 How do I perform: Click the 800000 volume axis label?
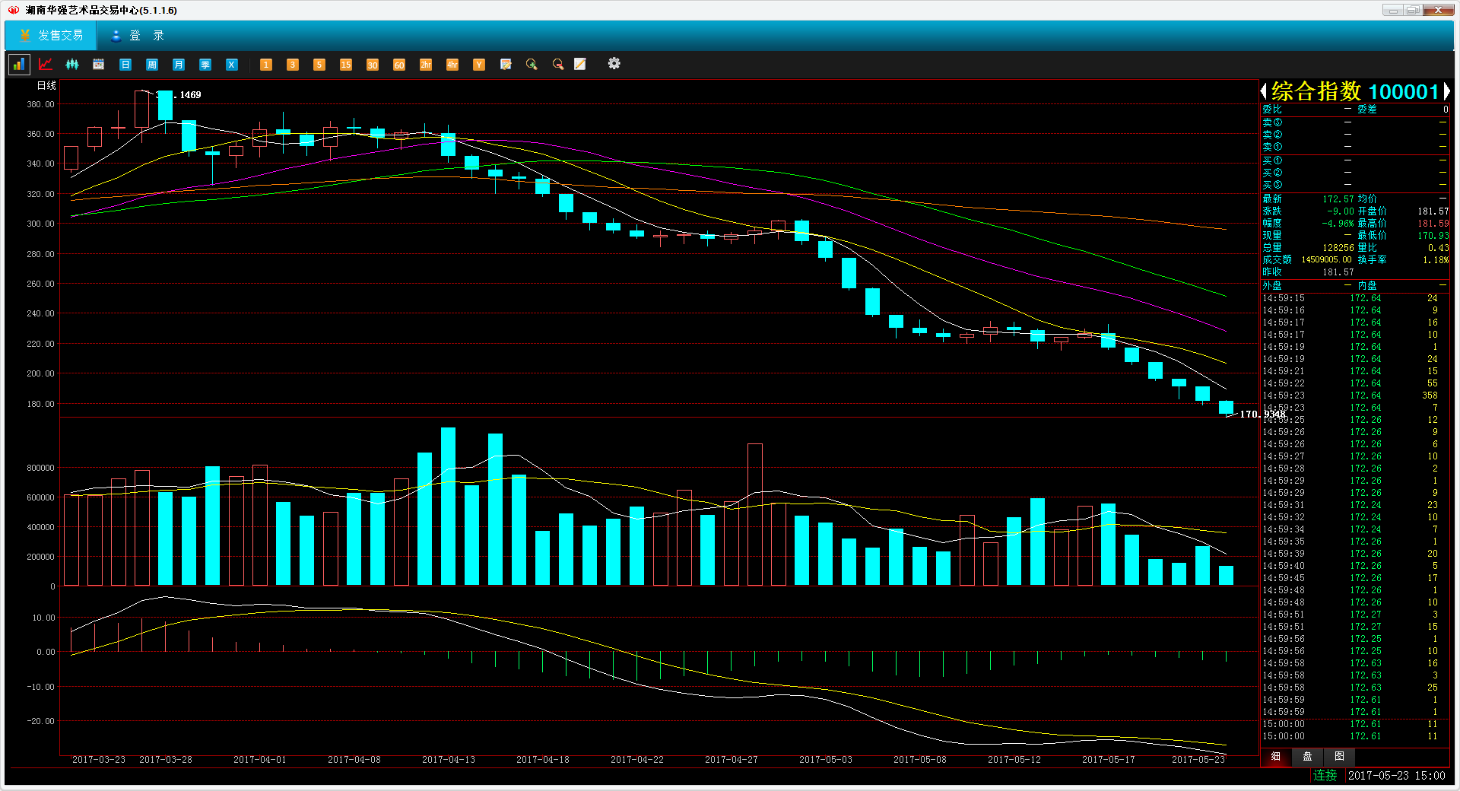[x=41, y=468]
